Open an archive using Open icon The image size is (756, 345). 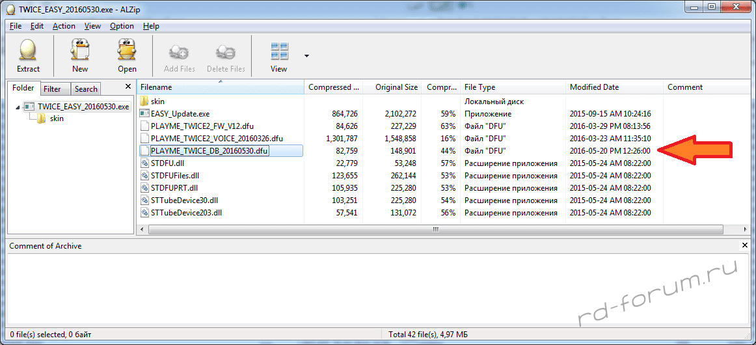coord(127,51)
